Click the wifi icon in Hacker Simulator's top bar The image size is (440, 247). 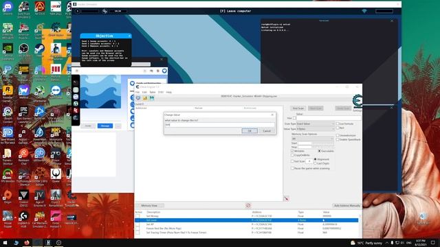click(364, 11)
